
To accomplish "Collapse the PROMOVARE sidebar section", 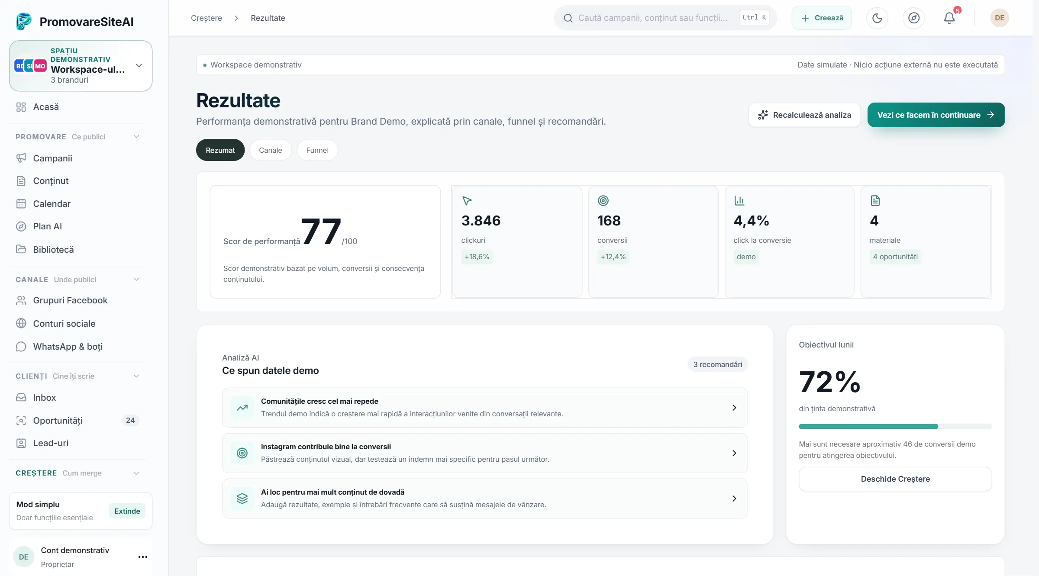I will pyautogui.click(x=136, y=137).
